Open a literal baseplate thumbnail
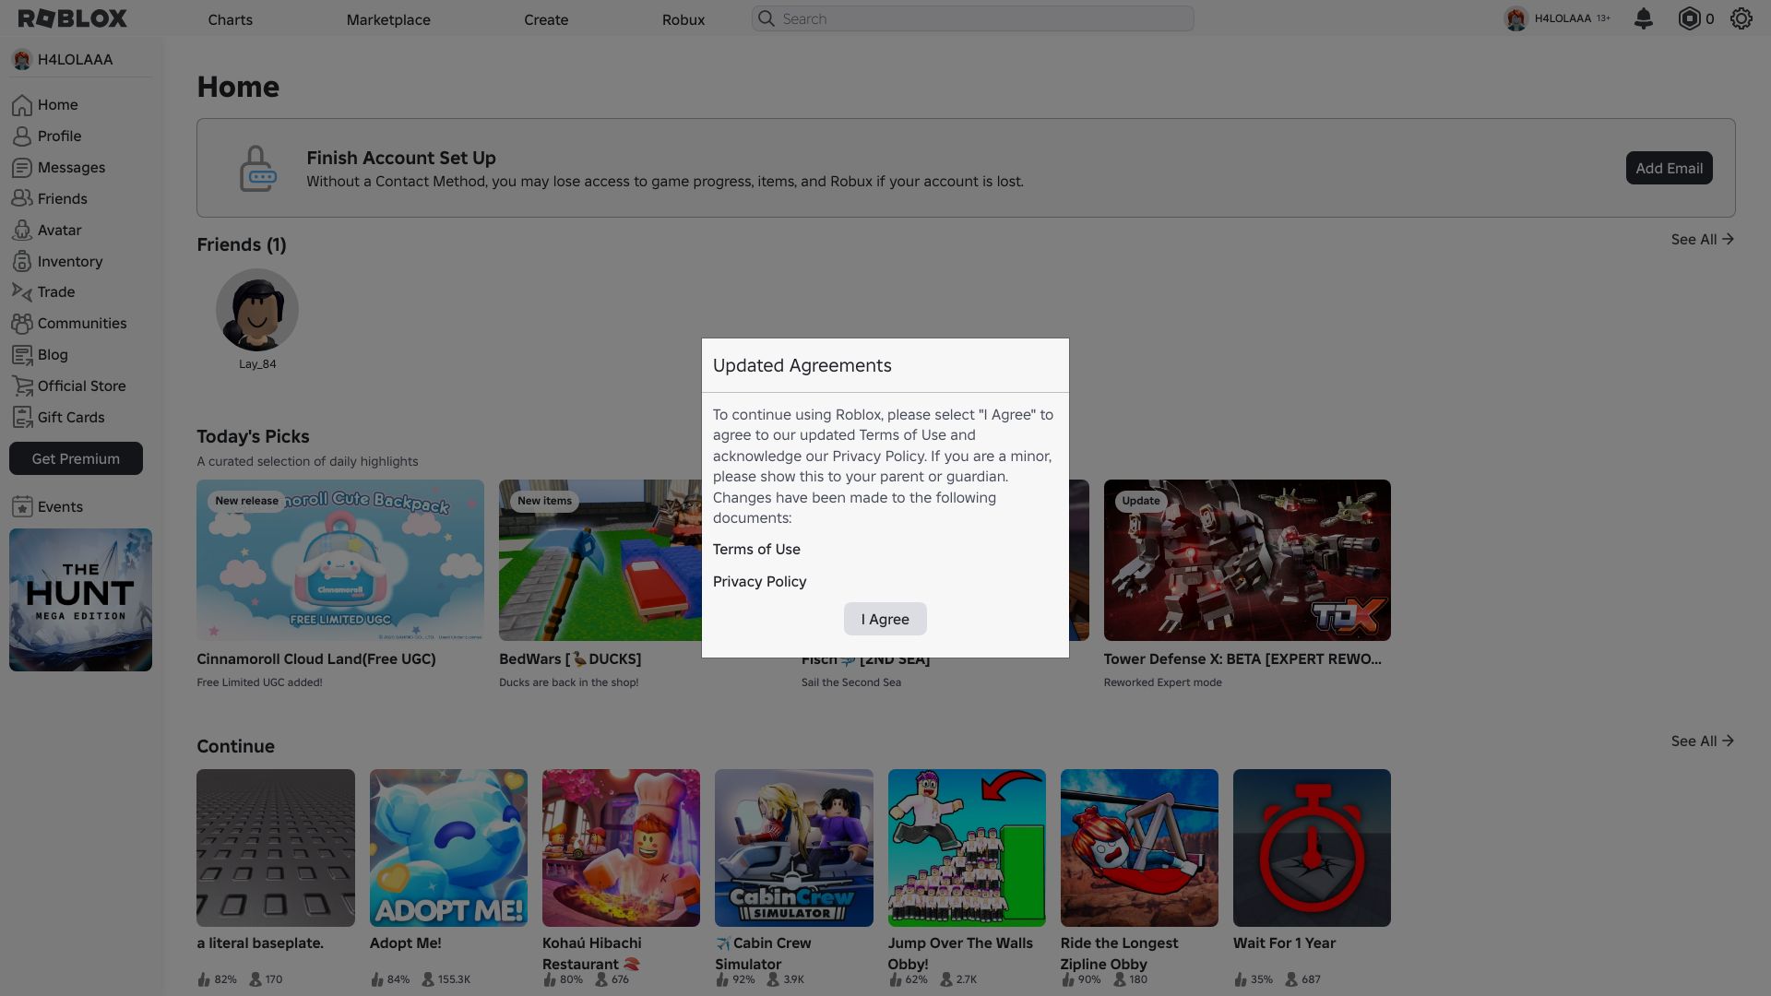This screenshot has width=1771, height=996. click(276, 848)
